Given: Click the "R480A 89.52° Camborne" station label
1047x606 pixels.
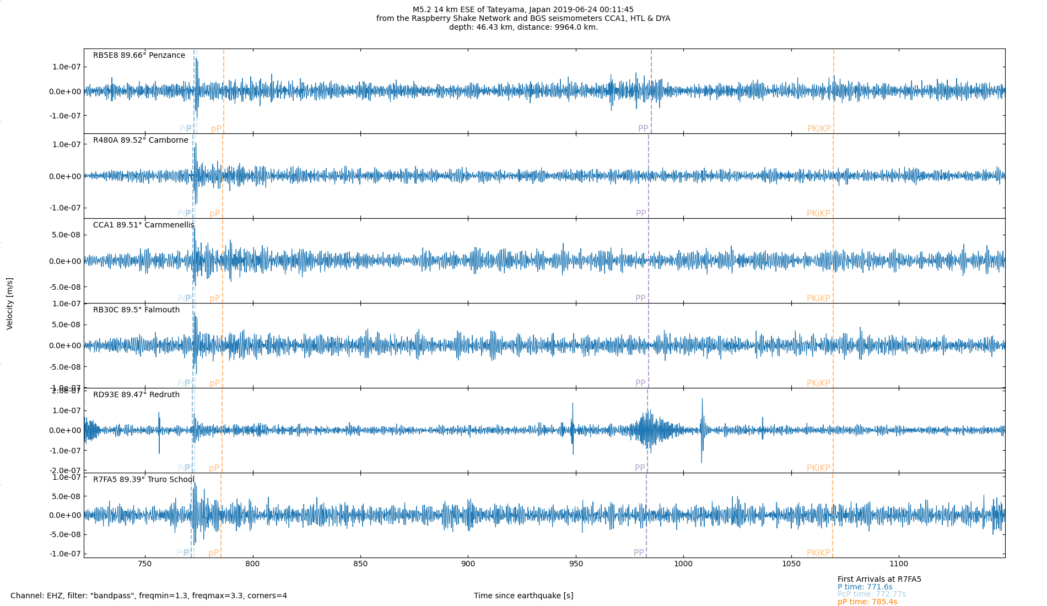Looking at the screenshot, I should [141, 140].
